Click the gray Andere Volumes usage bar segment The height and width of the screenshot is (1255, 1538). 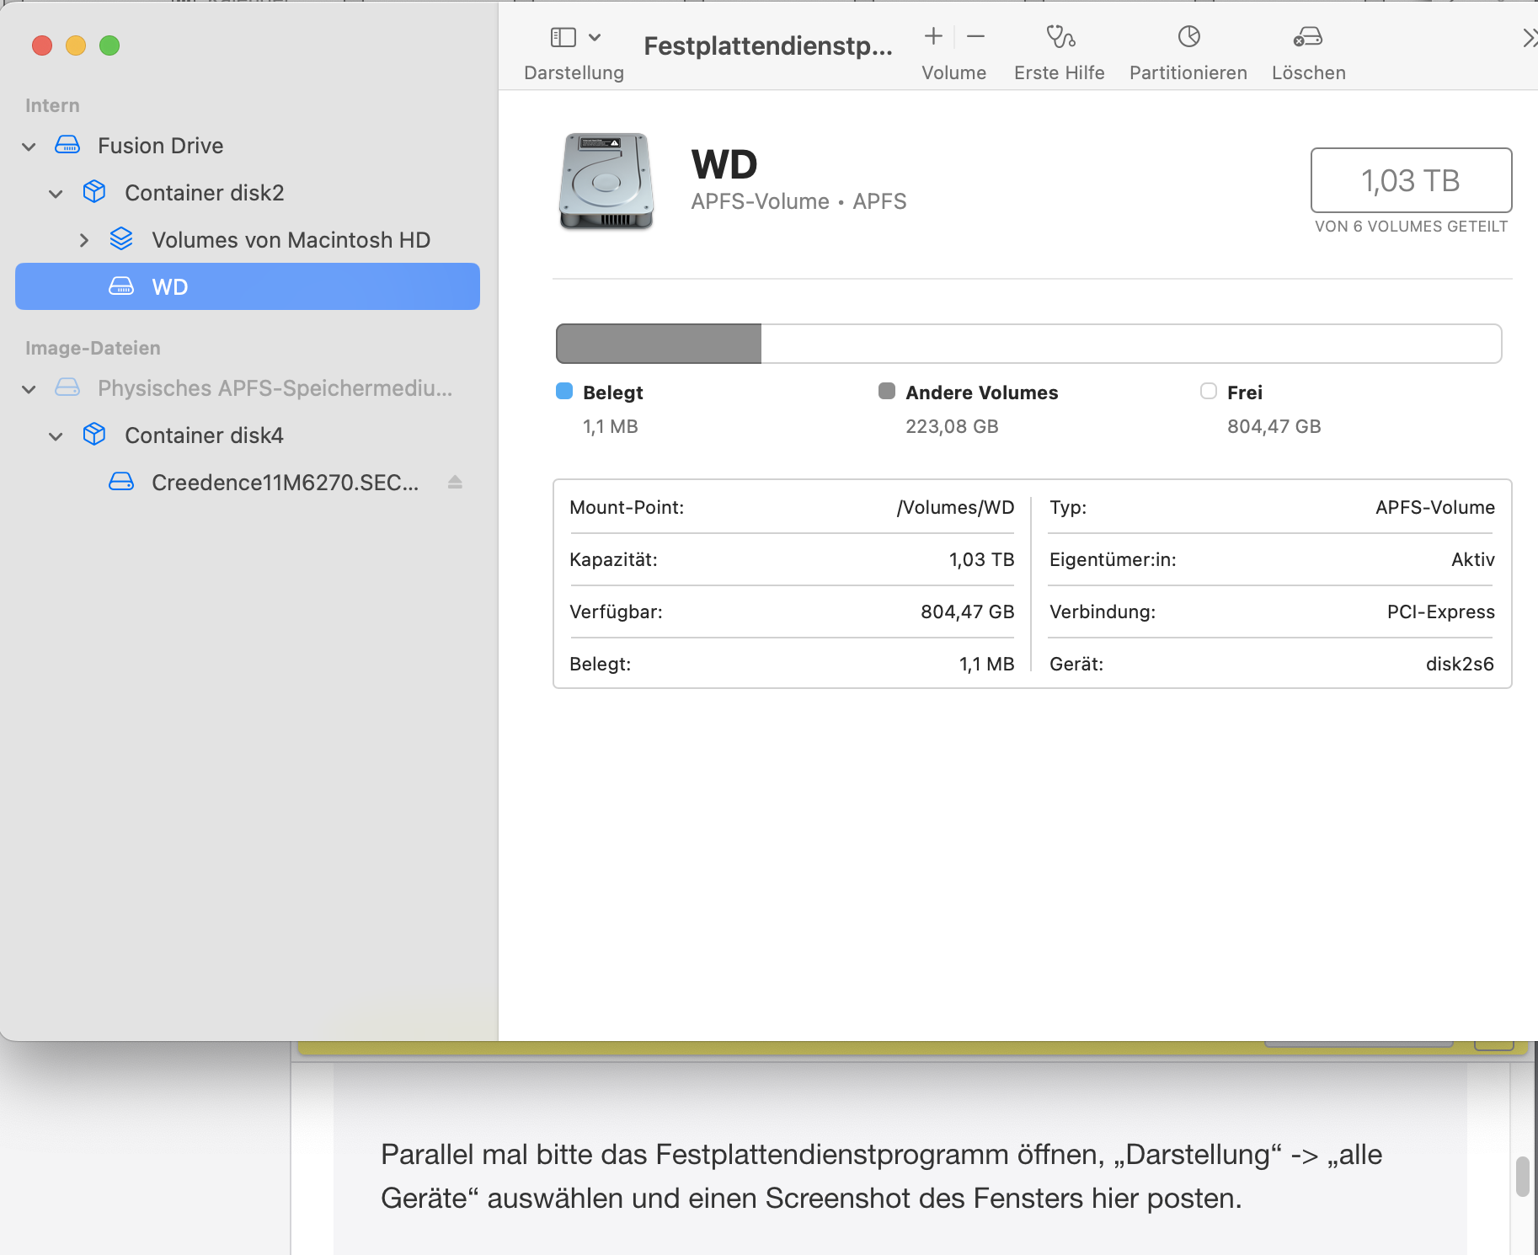pos(659,344)
